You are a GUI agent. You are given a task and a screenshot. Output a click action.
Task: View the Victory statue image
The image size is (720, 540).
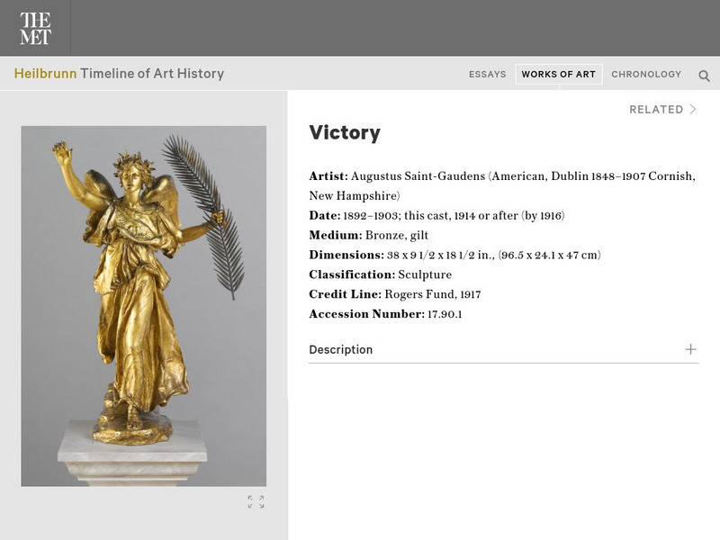tap(144, 306)
